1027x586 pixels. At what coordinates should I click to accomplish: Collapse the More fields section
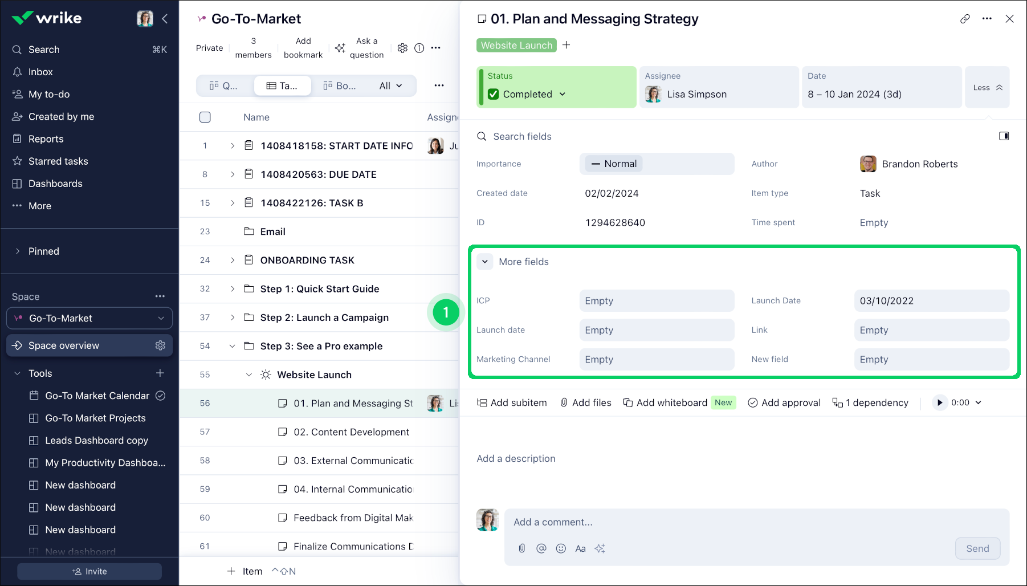pyautogui.click(x=484, y=262)
